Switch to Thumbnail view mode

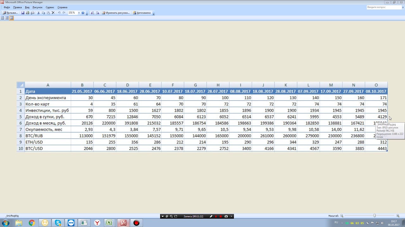click(x=3, y=18)
